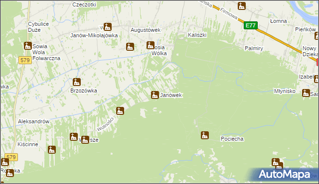Click the Janówek village label
This screenshot has height=184, width=319.
(x=171, y=95)
